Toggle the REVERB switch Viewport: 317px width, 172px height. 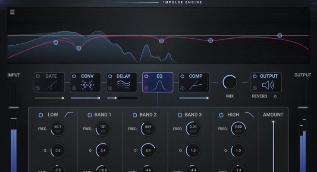[x=276, y=96]
